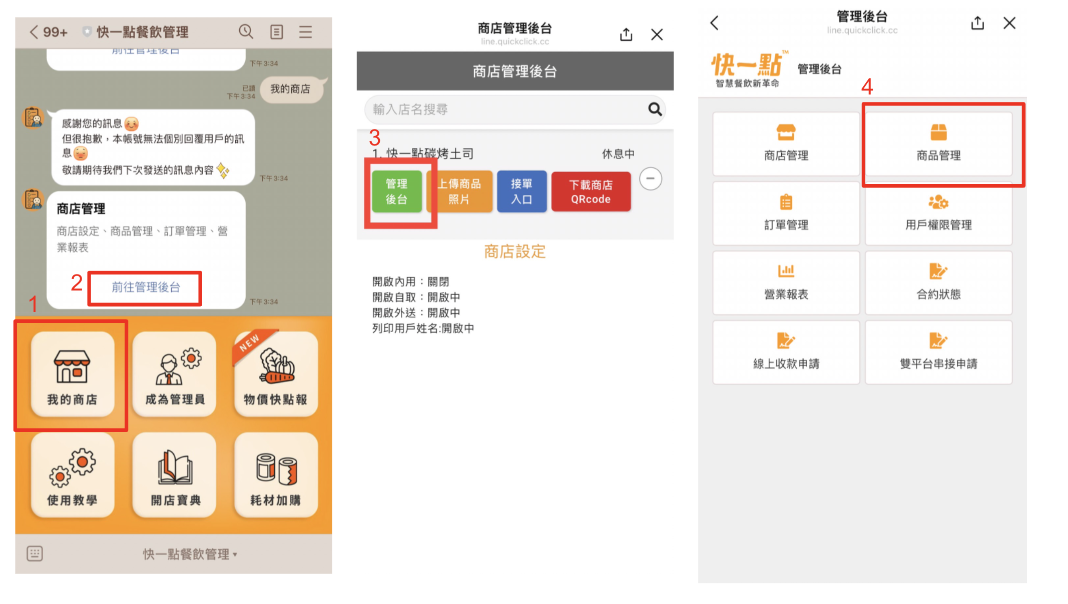Tap the 商店管理 card title
The height and width of the screenshot is (604, 1068).
(x=81, y=208)
